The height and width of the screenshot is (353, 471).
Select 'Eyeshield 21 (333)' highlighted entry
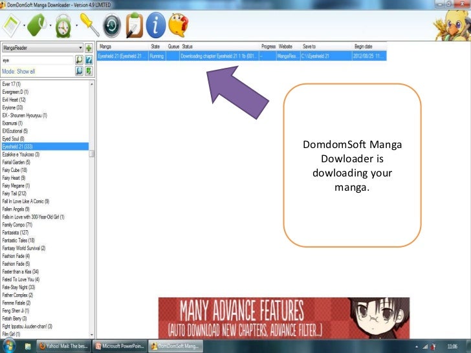click(45, 147)
